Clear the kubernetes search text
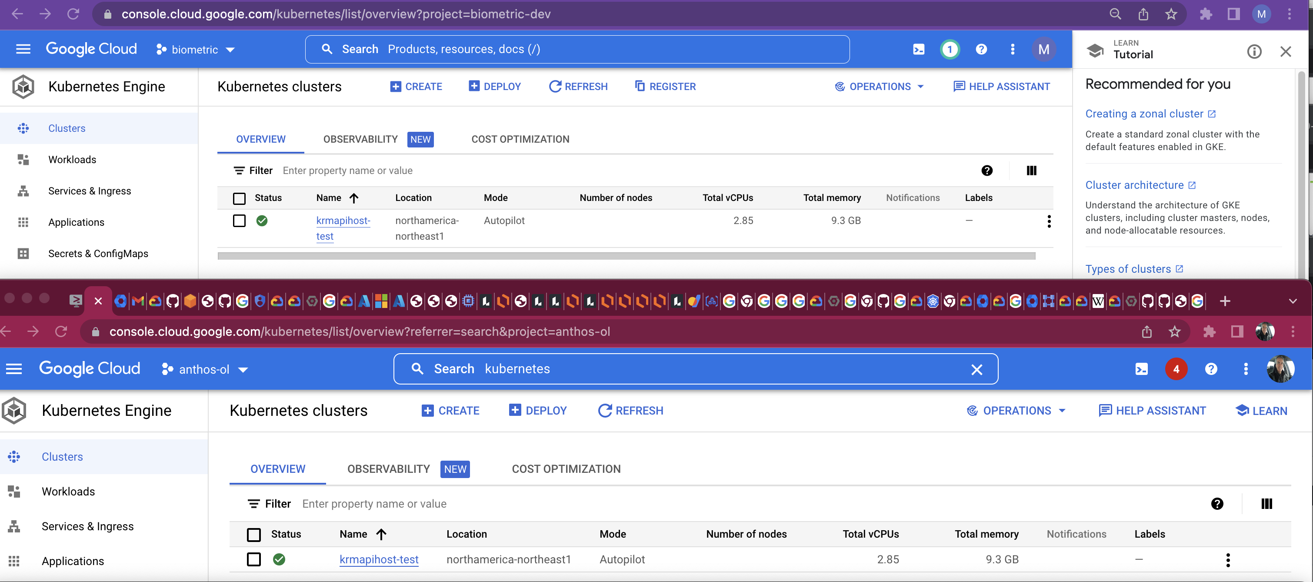The height and width of the screenshot is (582, 1313). (x=976, y=369)
